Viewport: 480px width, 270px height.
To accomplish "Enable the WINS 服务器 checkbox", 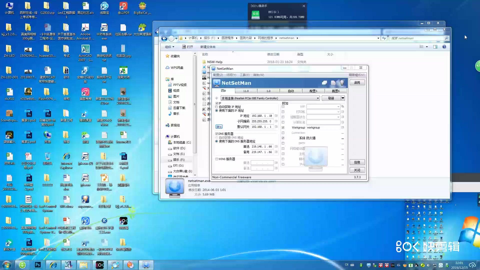I will (x=217, y=159).
